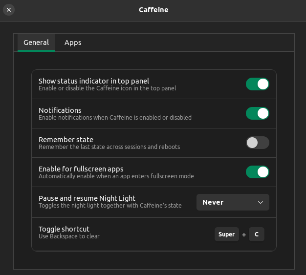Click the 'Remember state' row title
The width and height of the screenshot is (306, 275).
[66, 140]
